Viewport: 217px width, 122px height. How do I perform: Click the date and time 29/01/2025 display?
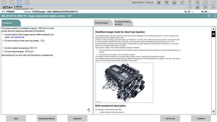point(142,2)
